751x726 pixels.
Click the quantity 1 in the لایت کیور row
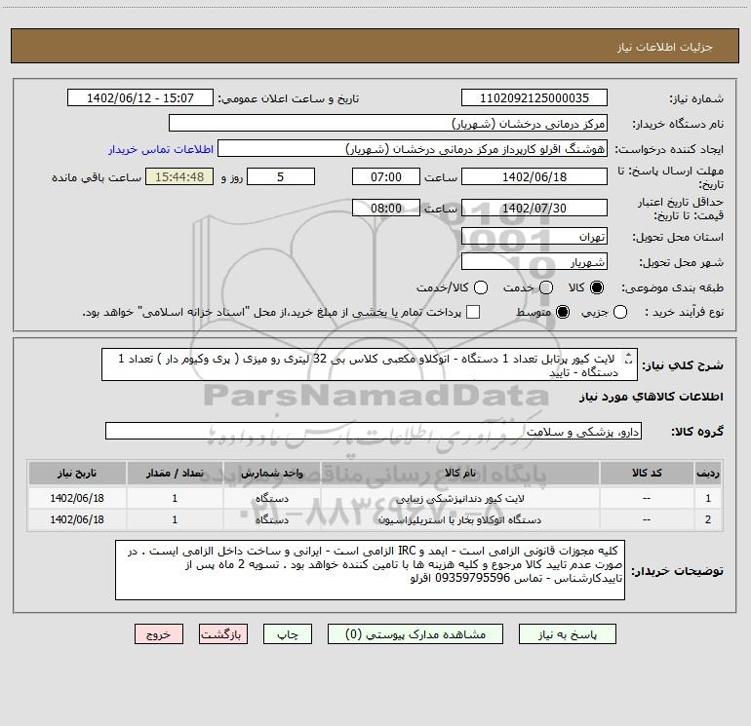175,498
